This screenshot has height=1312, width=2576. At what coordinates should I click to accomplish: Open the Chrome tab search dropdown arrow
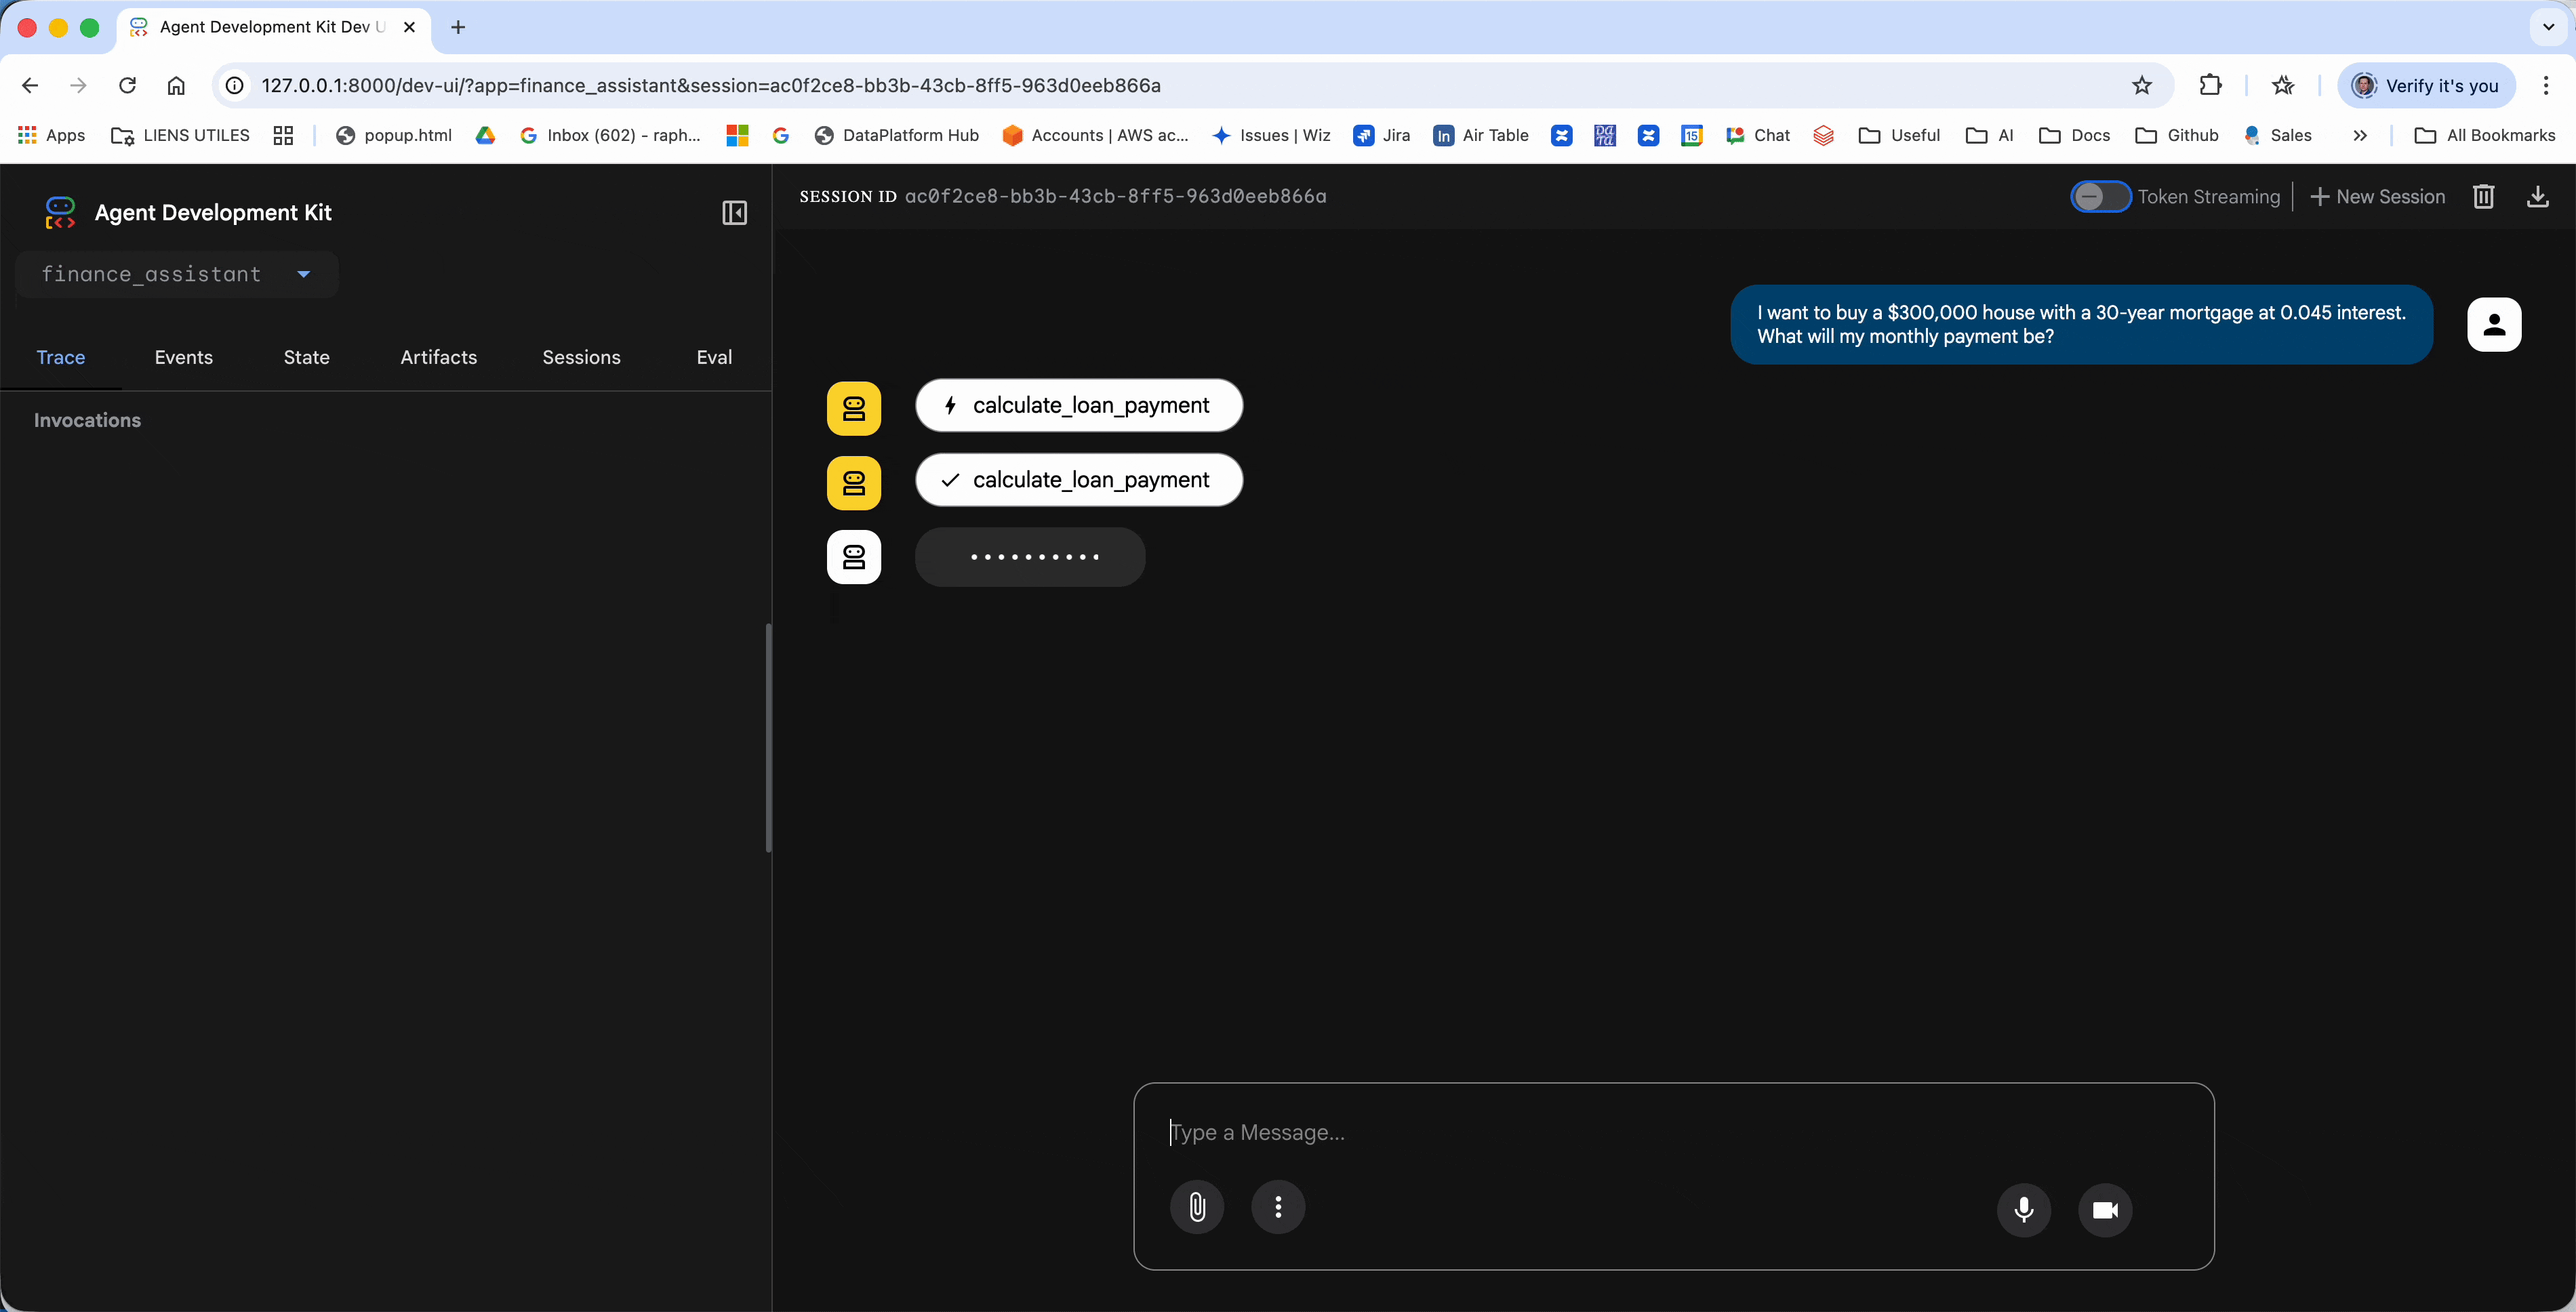pyautogui.click(x=2548, y=27)
